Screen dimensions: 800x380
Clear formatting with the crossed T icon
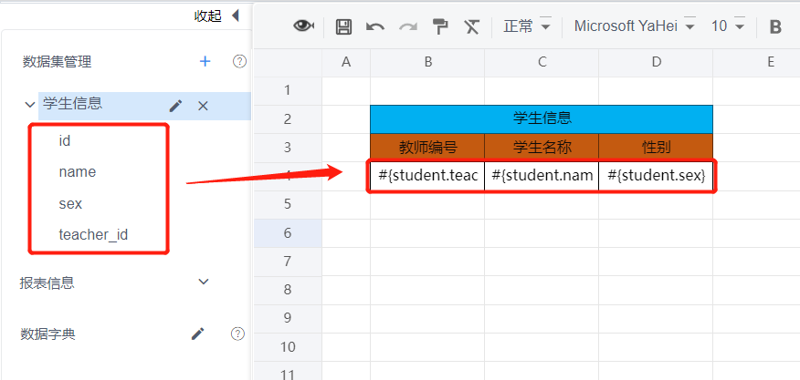tap(472, 26)
